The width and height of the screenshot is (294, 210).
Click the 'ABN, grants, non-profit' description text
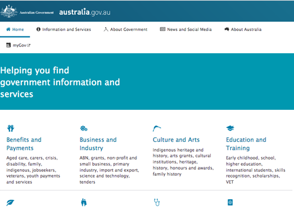click(109, 170)
